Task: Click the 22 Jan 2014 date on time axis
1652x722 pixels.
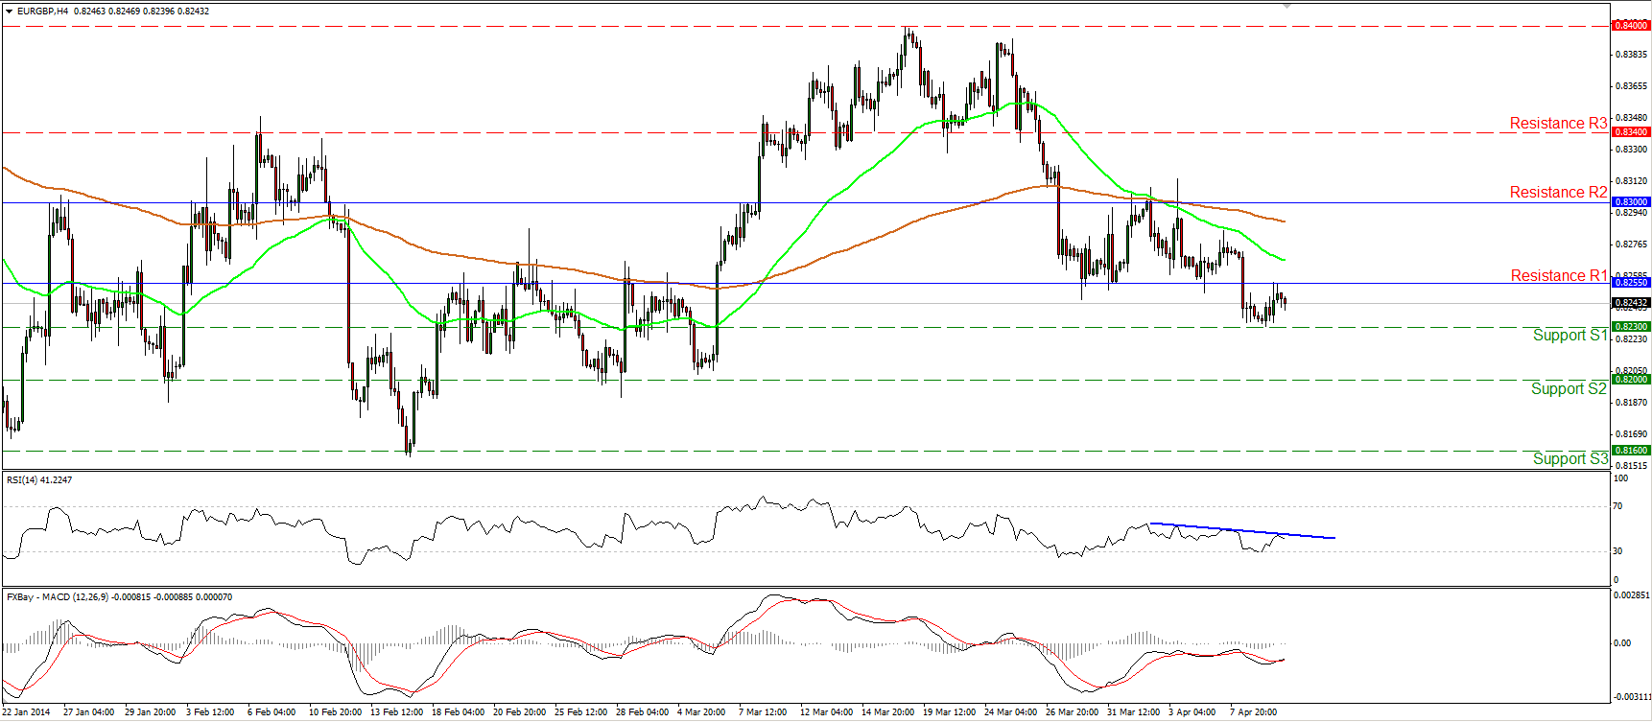Action: 26,712
